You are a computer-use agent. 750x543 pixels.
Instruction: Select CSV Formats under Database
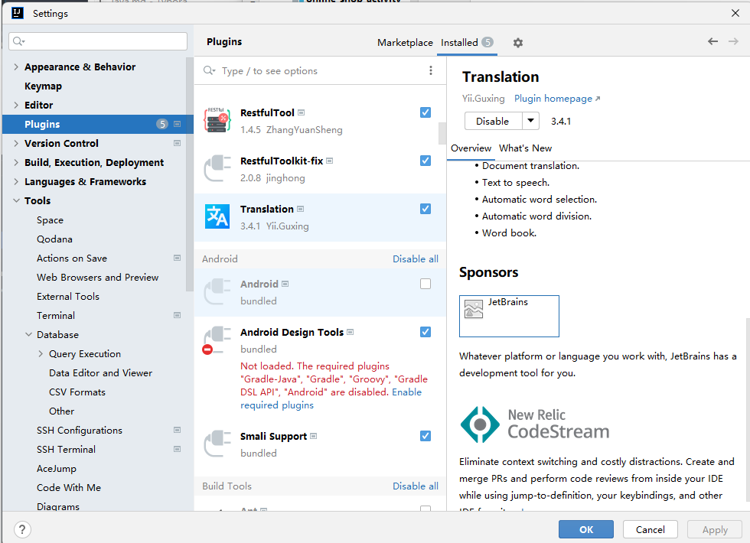click(x=77, y=392)
